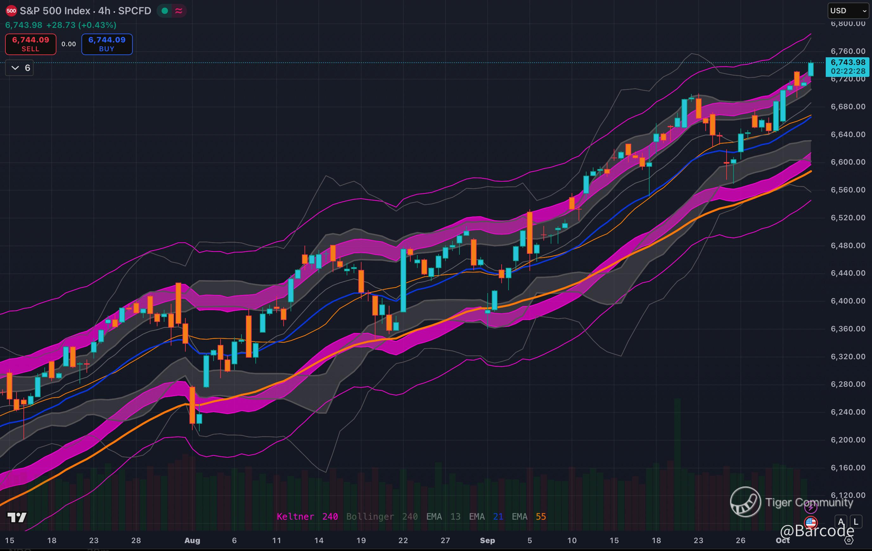Toggle log scale with the L button
The width and height of the screenshot is (872, 551).
click(856, 522)
